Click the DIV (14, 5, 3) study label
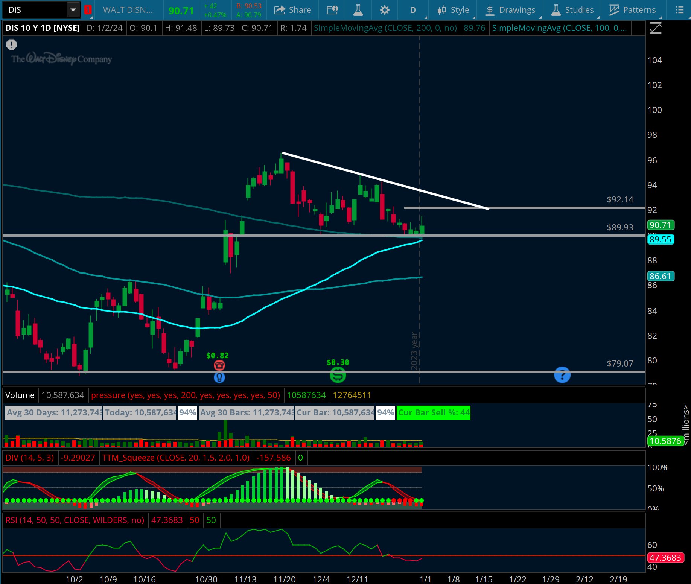 (30, 458)
